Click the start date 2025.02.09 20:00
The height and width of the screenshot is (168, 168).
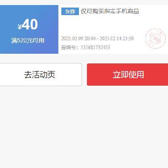79,38
